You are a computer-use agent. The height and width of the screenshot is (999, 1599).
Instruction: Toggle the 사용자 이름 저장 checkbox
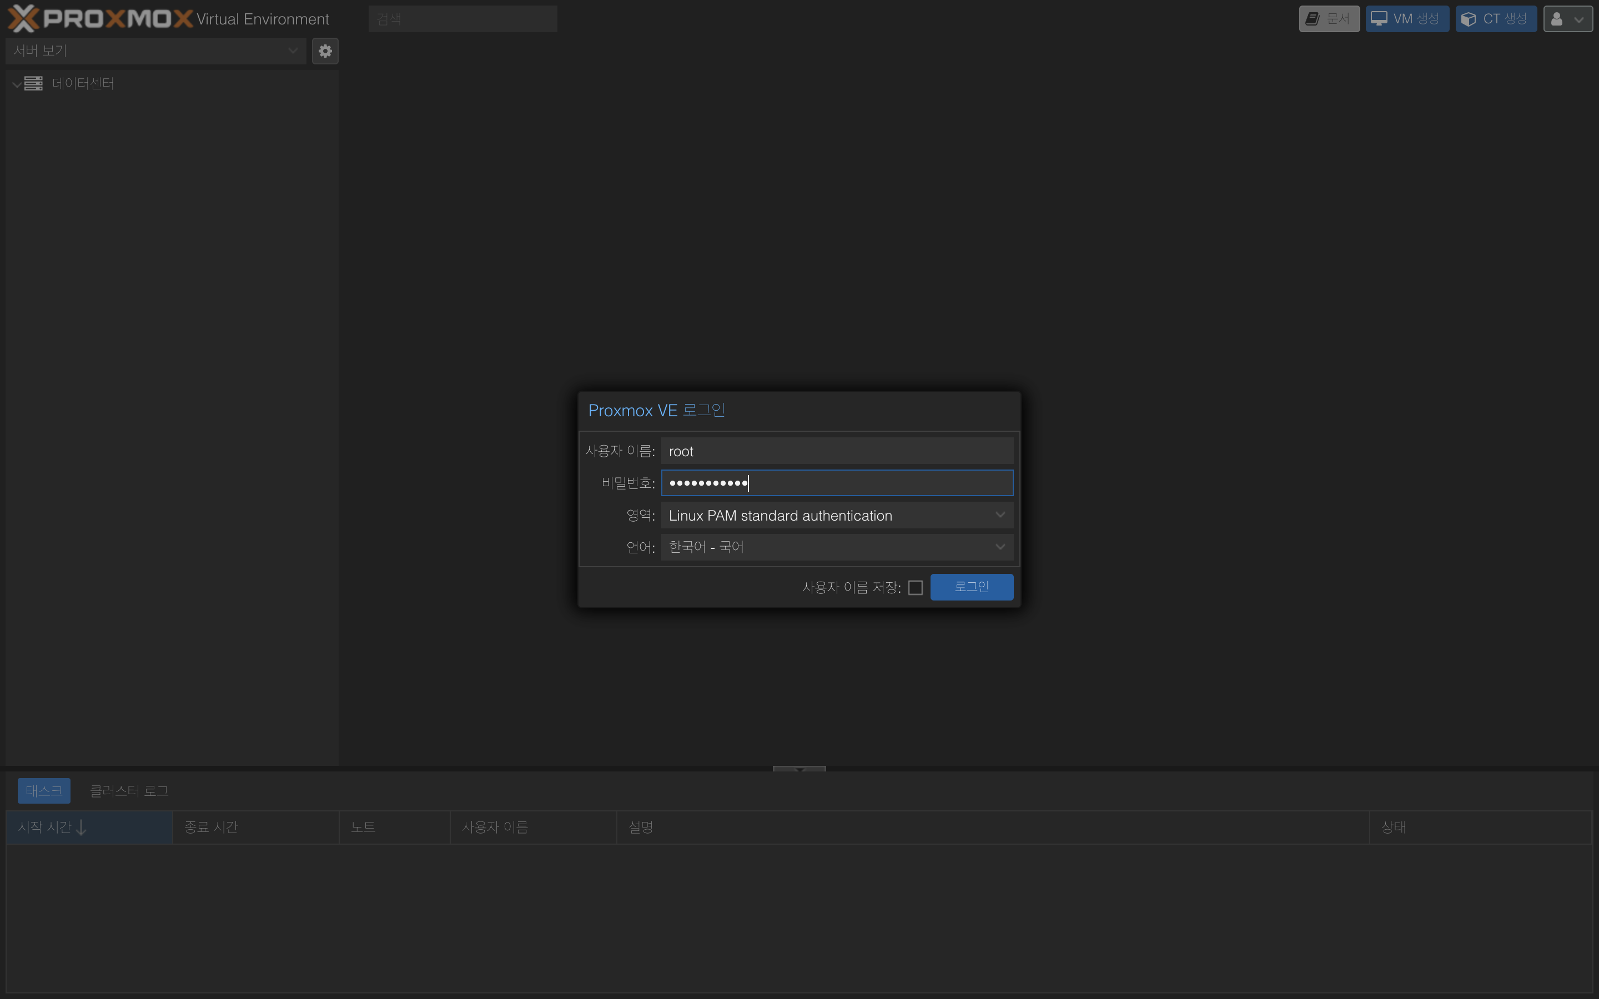pyautogui.click(x=915, y=587)
